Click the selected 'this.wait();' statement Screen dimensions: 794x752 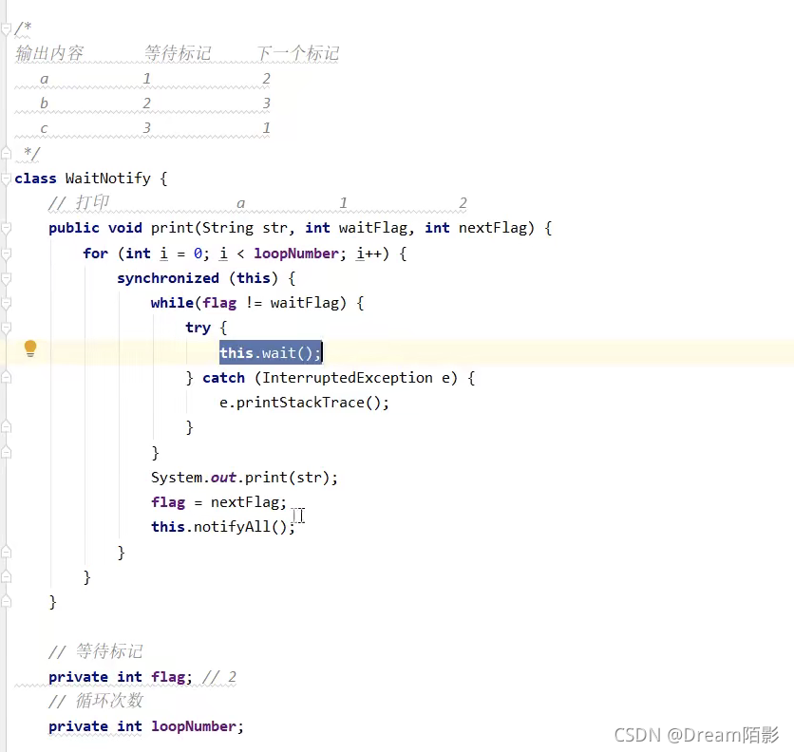point(271,352)
